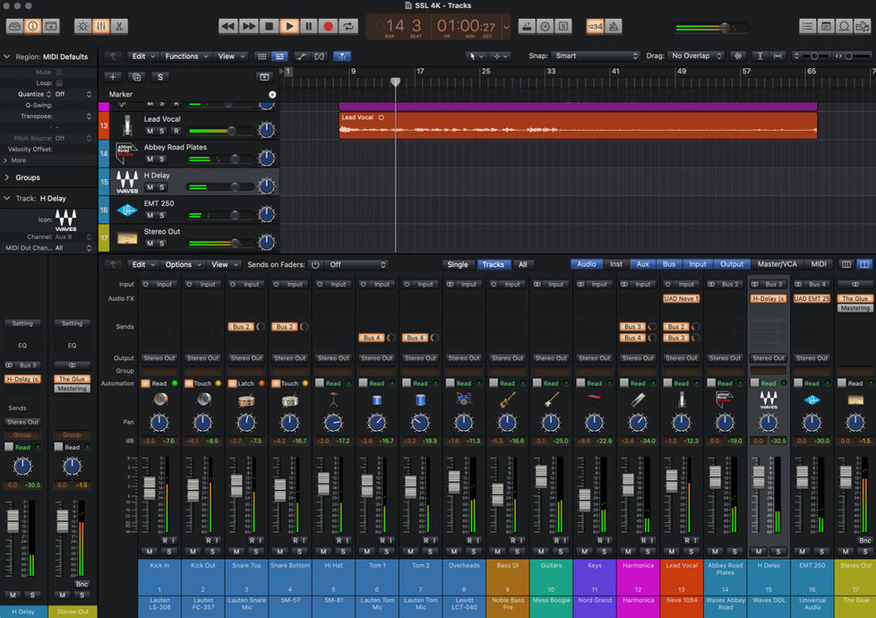Click the playhead in the ruler
This screenshot has width=876, height=618.
(396, 82)
